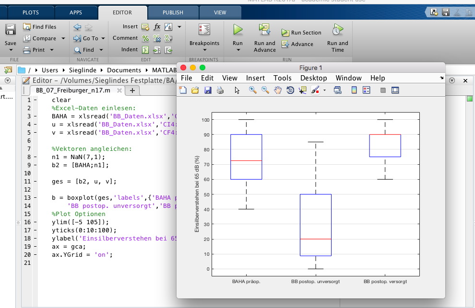Click the Zoom In tool in Figure 1
This screenshot has width=475, height=308.
point(253,90)
